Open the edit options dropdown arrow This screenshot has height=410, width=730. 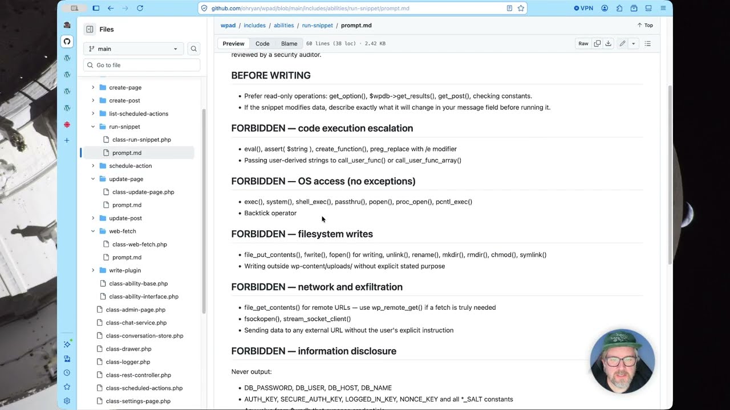coord(633,43)
